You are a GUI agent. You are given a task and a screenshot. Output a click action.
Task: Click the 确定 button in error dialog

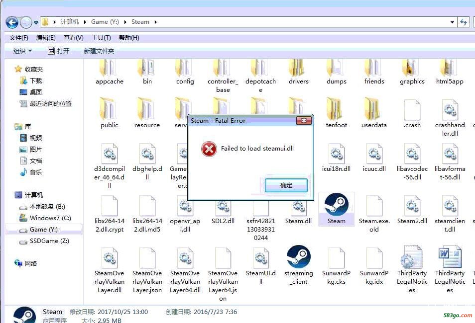pos(286,185)
